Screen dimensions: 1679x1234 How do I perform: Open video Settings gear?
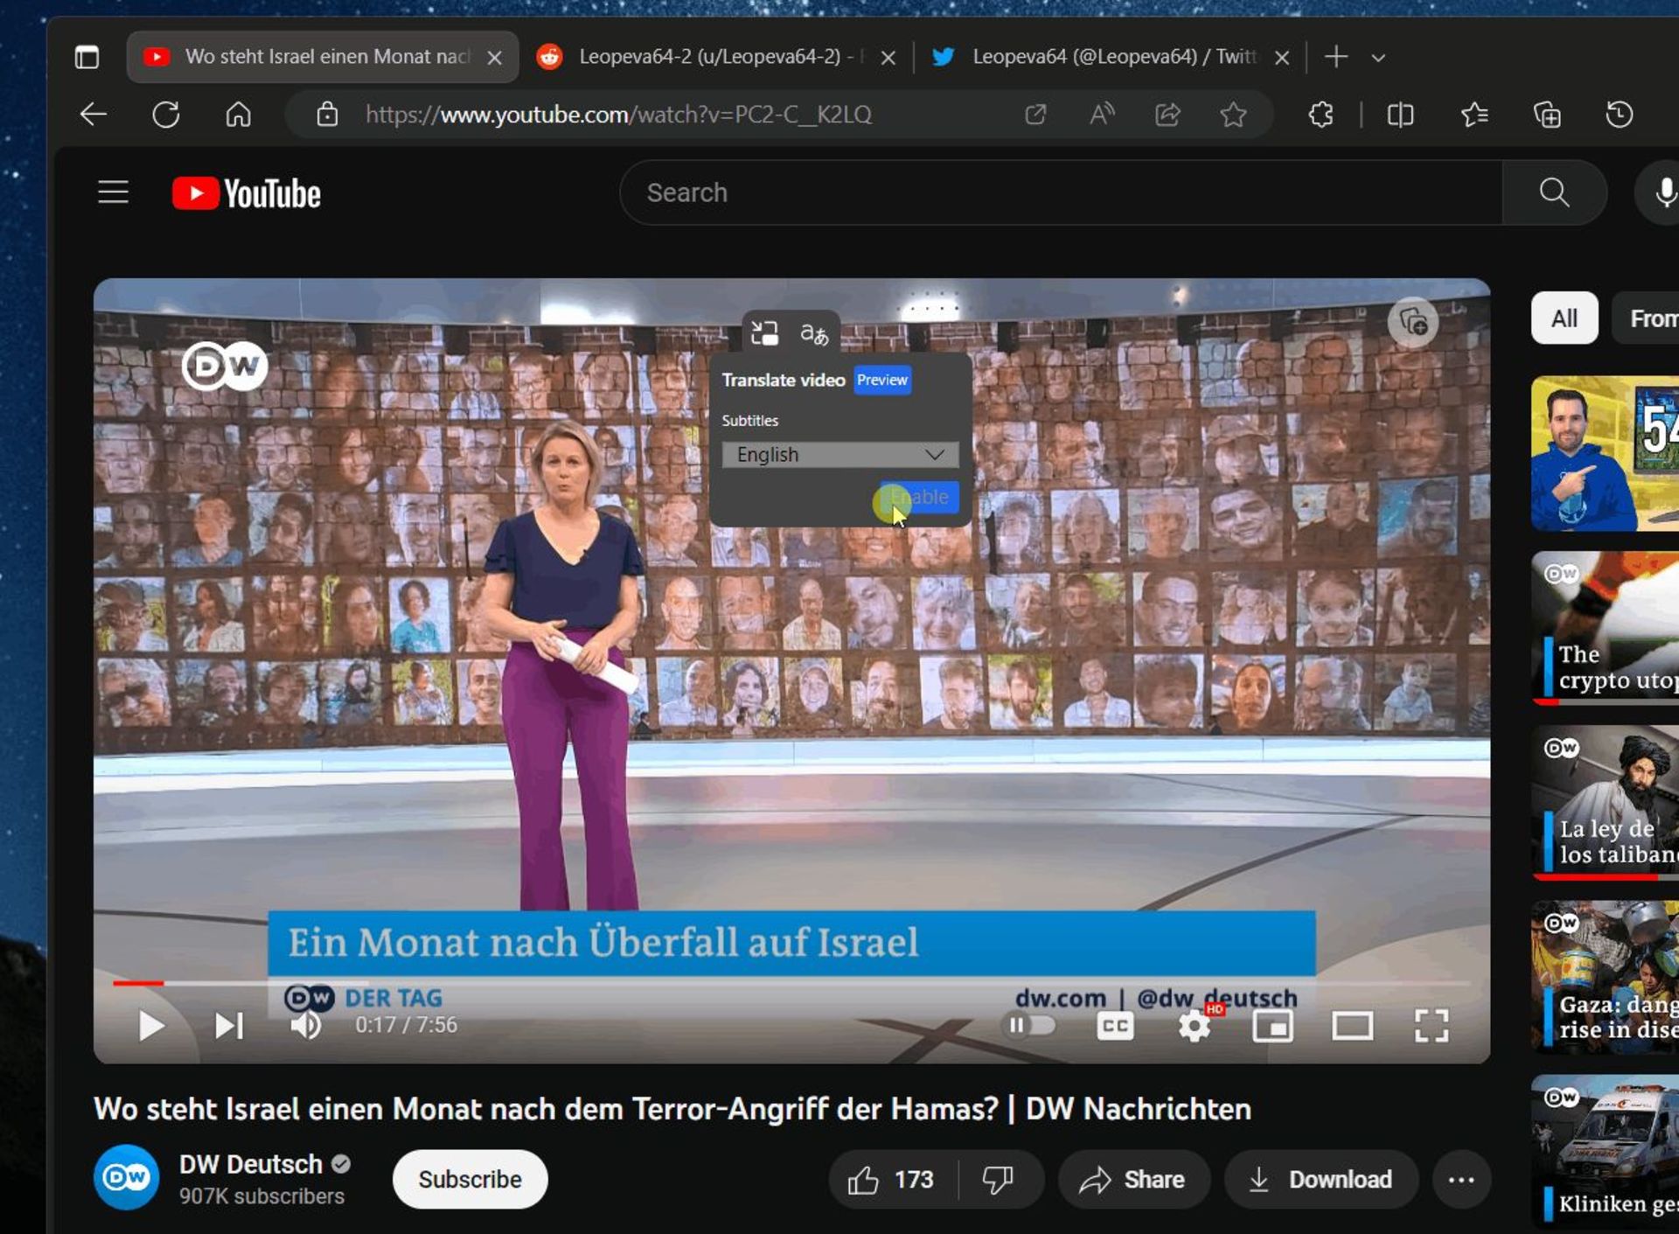click(1195, 1026)
